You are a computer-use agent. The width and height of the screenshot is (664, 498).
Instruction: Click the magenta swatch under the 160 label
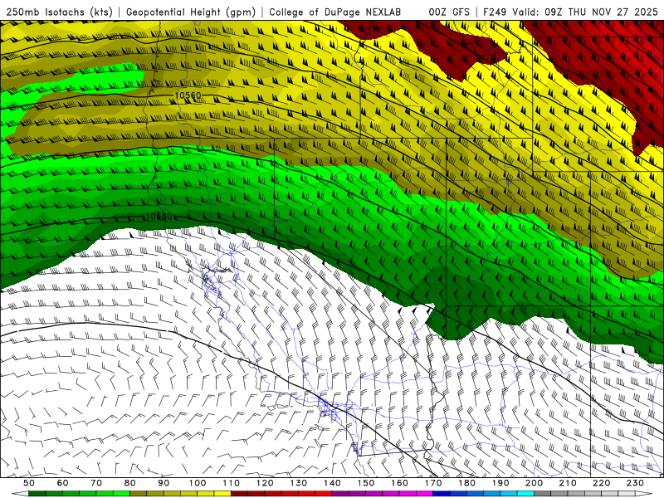pyautogui.click(x=408, y=494)
